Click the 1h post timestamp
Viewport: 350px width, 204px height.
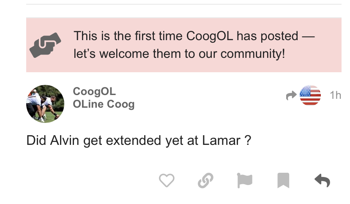point(336,95)
